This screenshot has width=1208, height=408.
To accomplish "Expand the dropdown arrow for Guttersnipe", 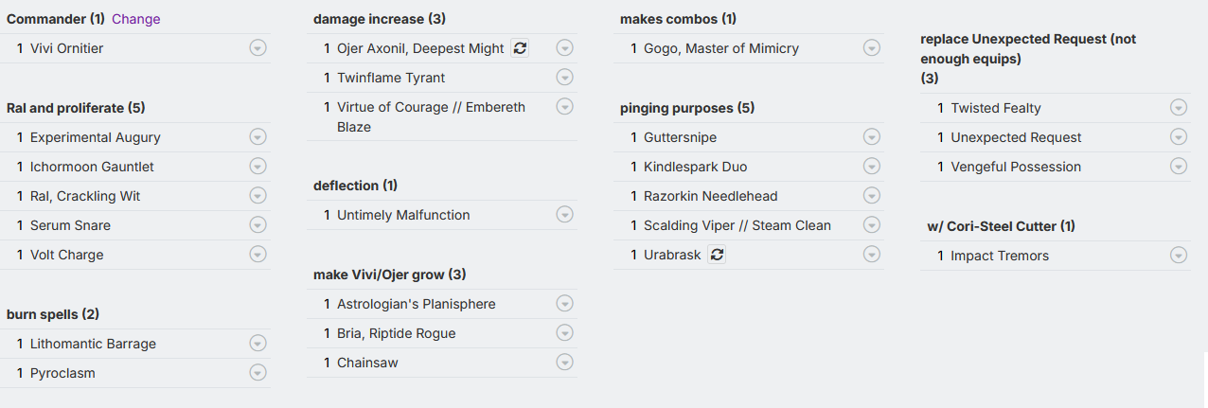I will (x=872, y=137).
